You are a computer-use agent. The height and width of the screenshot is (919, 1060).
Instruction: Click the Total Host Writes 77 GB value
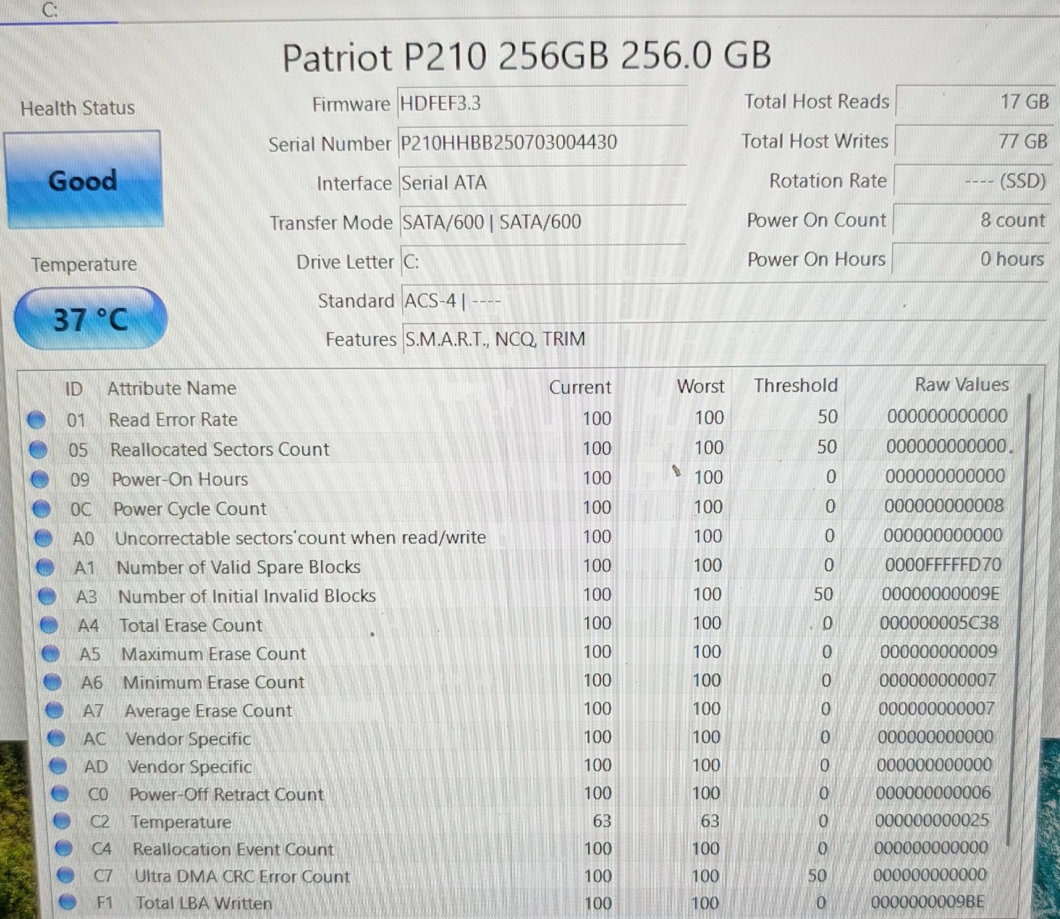(973, 141)
